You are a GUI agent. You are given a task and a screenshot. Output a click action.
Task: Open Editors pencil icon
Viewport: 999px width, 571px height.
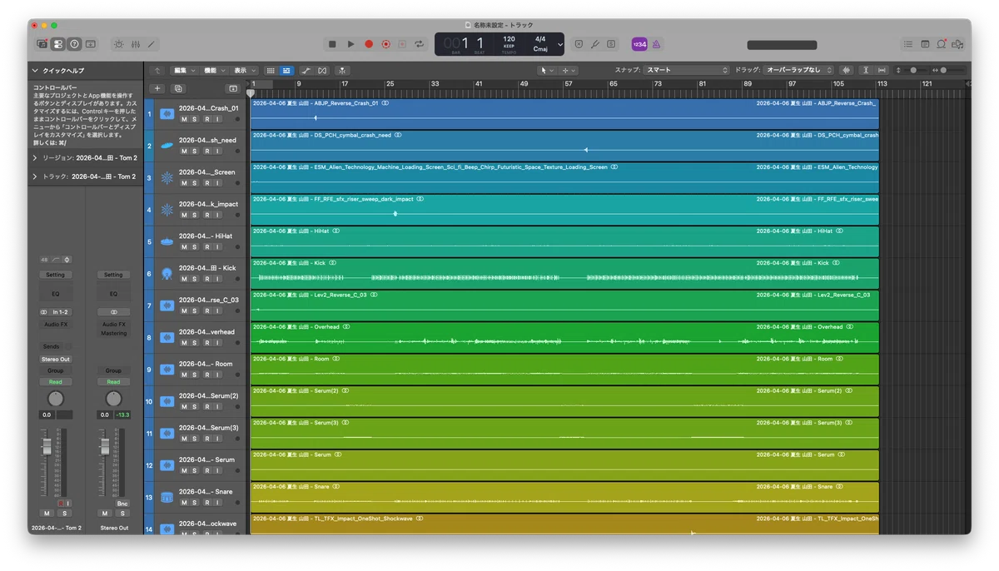pos(151,44)
